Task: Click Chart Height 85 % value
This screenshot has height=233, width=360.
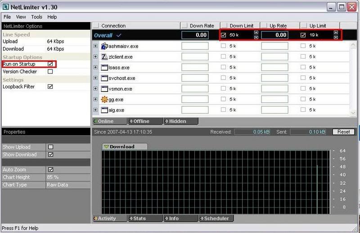Action: (x=53, y=177)
